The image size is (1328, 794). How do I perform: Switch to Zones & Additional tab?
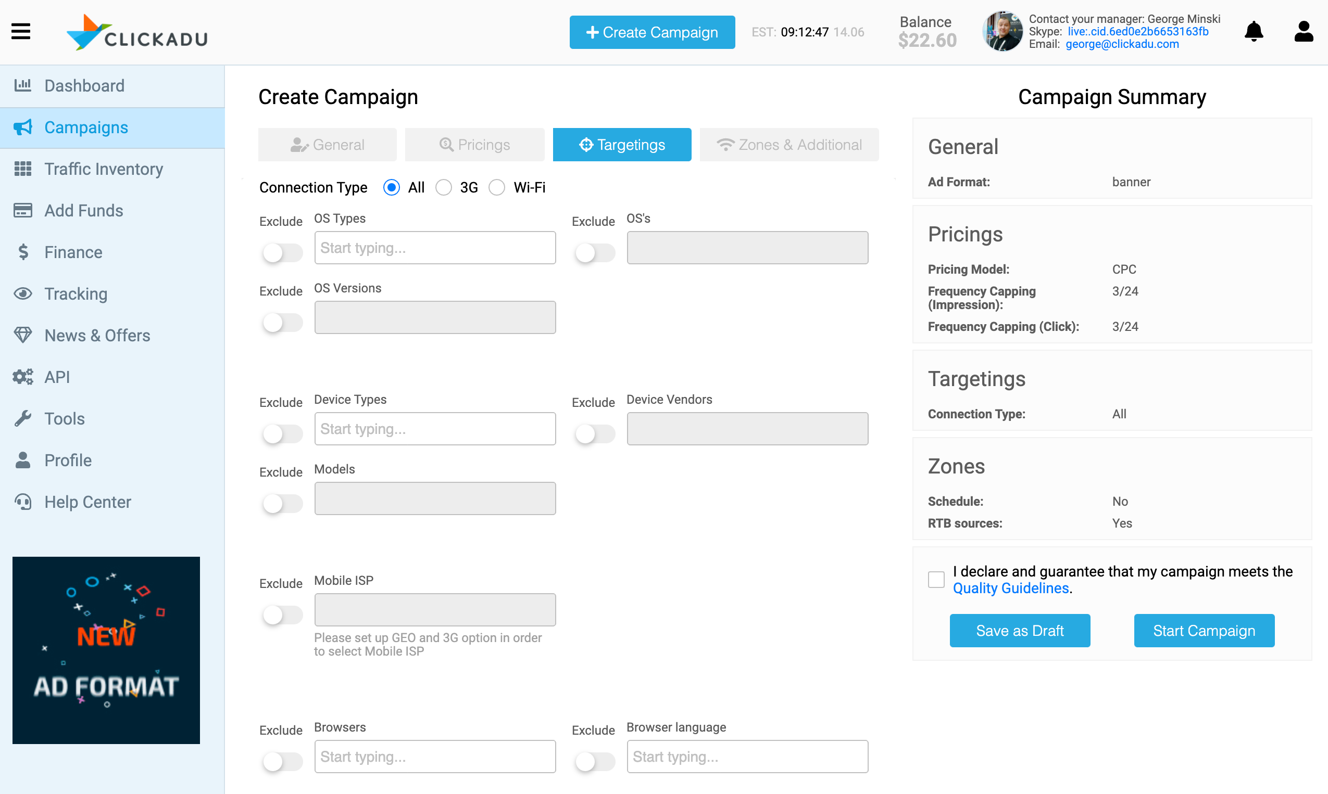pyautogui.click(x=789, y=145)
